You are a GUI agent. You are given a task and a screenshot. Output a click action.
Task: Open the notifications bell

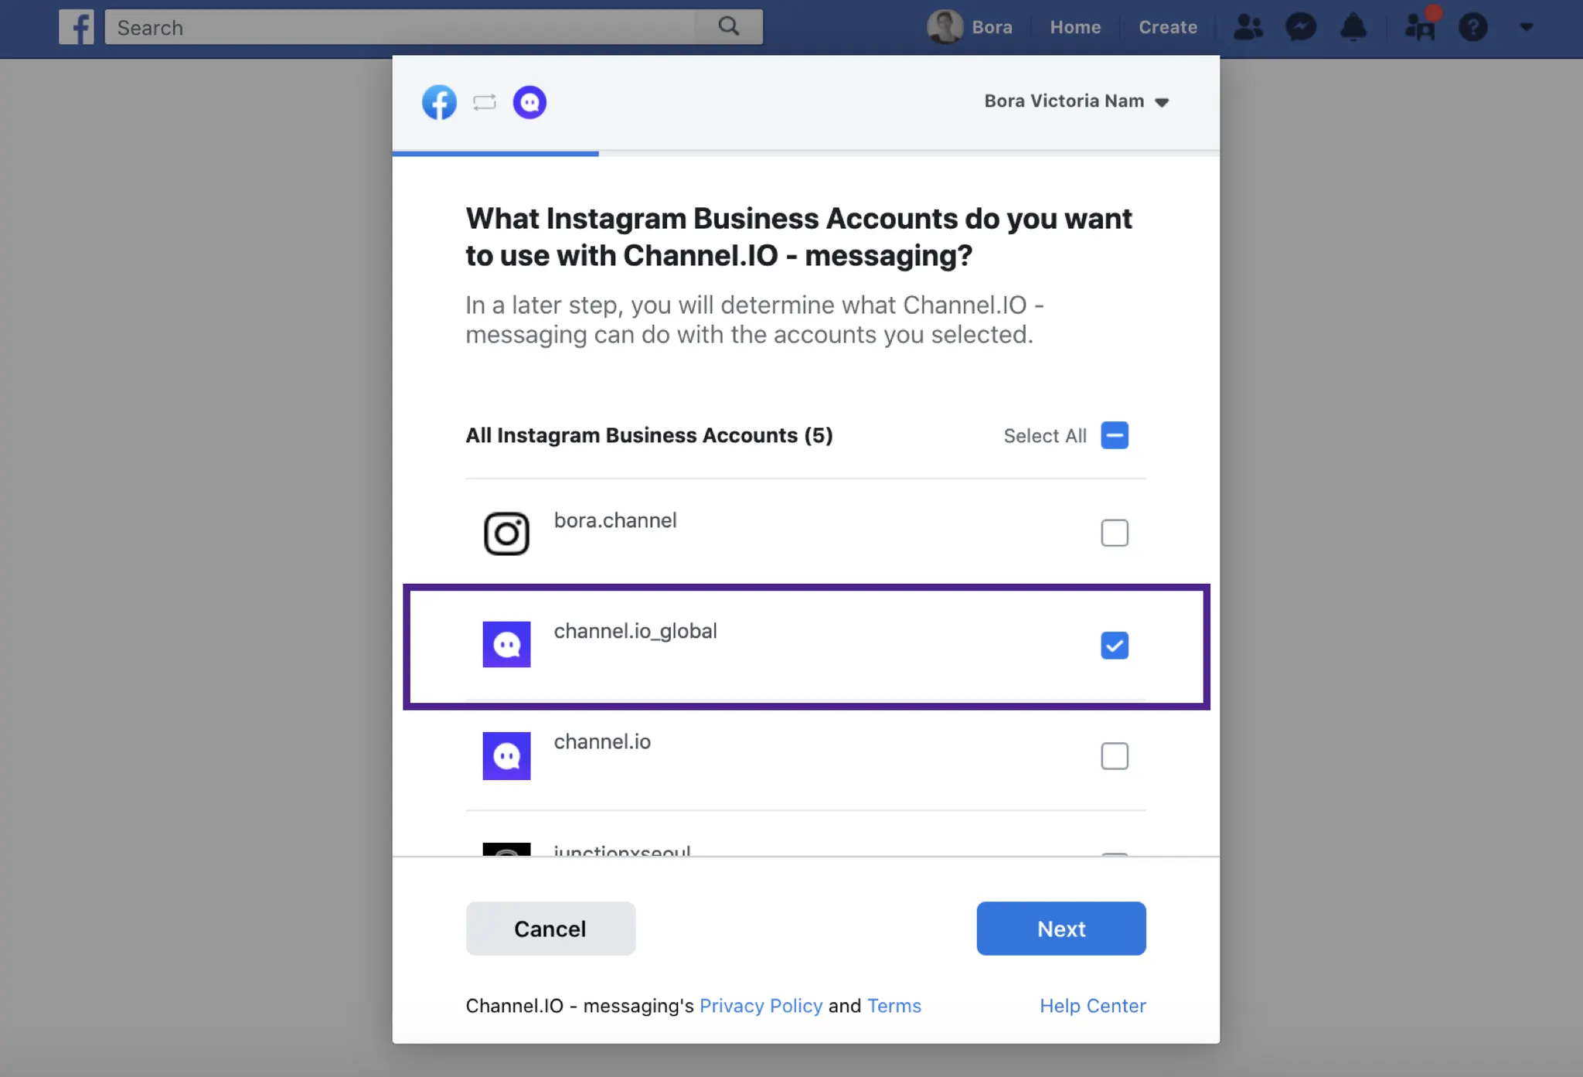1353,27
